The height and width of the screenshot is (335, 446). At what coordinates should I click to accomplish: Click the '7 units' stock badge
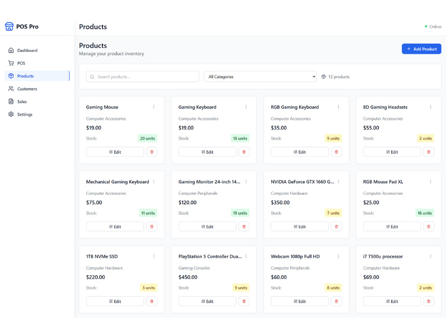[333, 213]
